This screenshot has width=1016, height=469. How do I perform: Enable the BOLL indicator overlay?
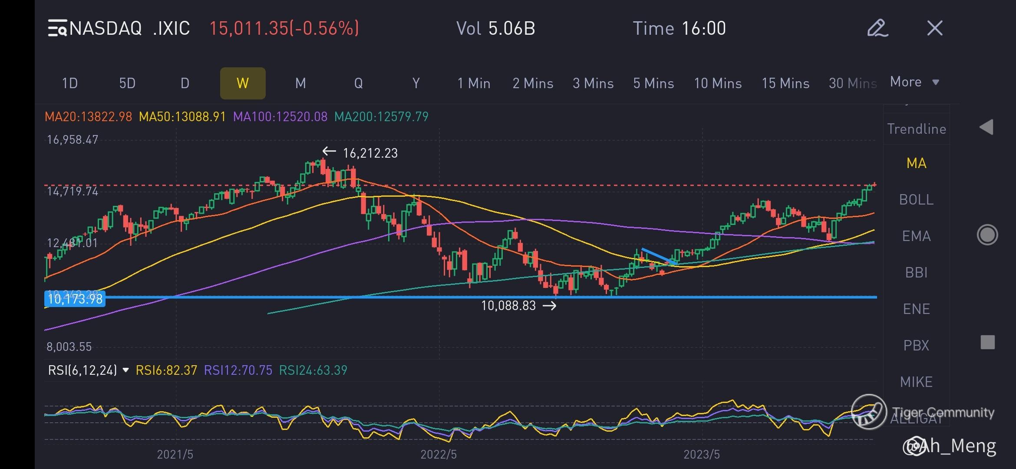[916, 200]
